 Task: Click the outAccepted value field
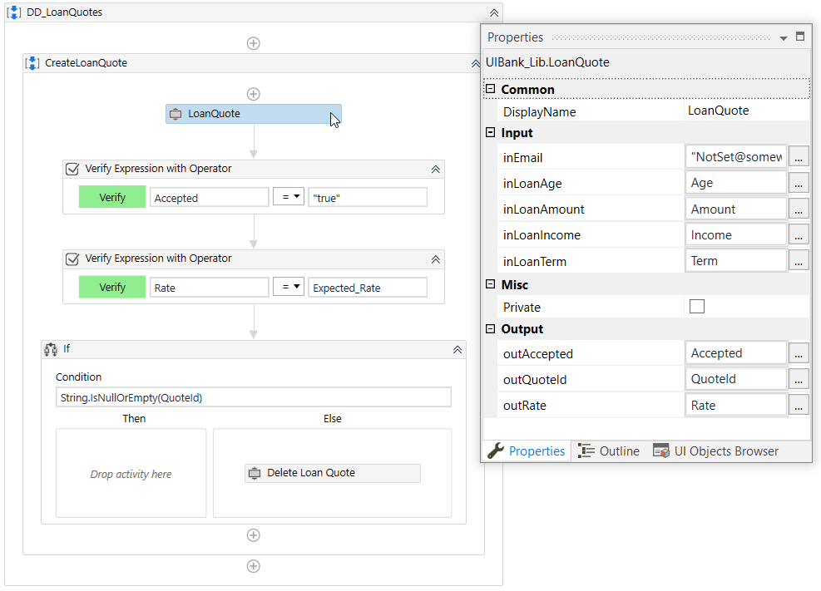735,353
